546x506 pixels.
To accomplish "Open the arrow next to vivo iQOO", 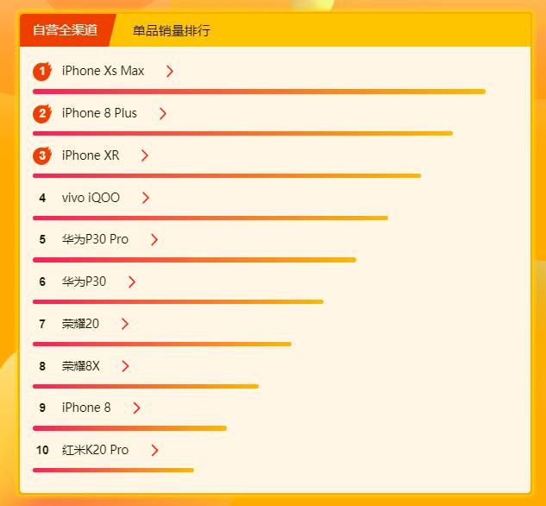I will coord(146,198).
